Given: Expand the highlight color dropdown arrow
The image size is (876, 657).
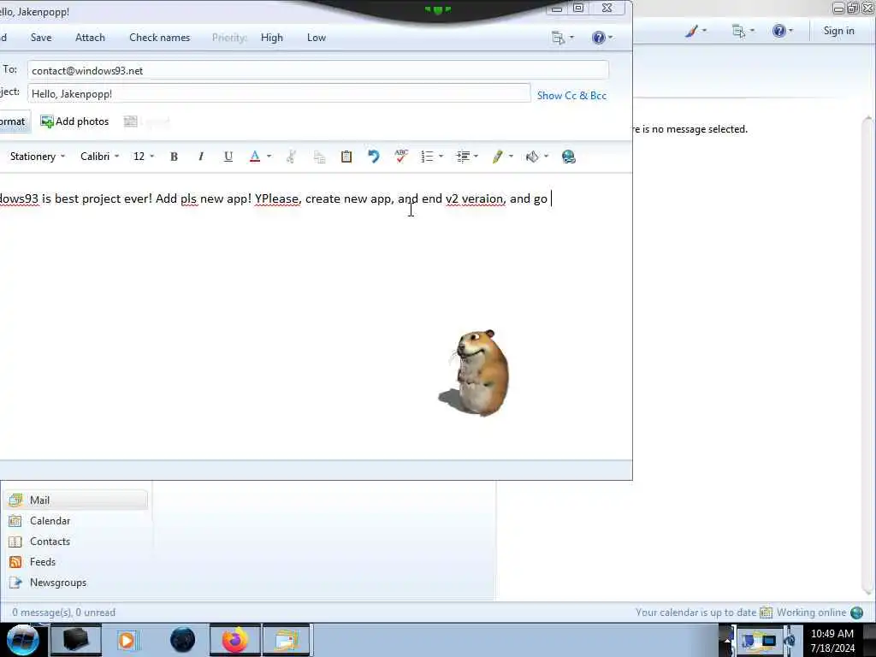Looking at the screenshot, I should coord(511,157).
